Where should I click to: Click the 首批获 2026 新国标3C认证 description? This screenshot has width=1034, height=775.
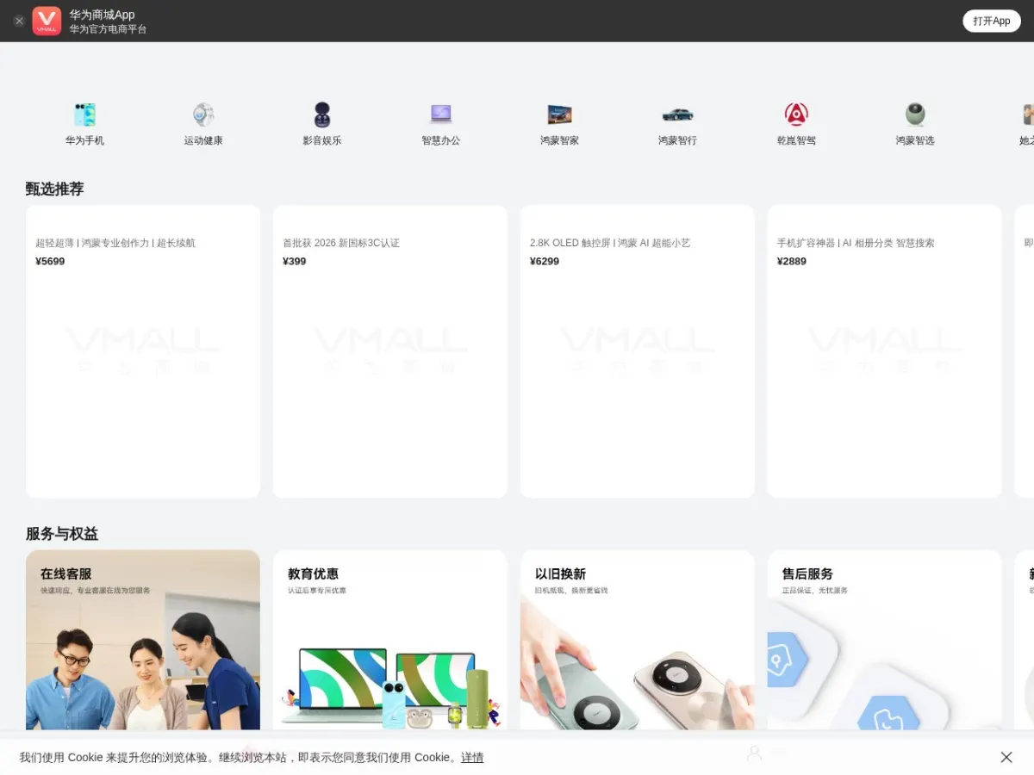(x=341, y=243)
